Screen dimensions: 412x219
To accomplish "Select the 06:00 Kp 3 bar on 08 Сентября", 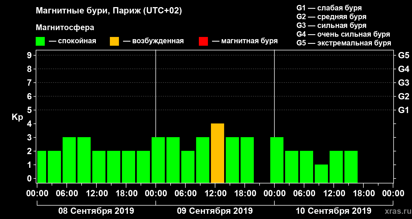I will (x=69, y=160).
